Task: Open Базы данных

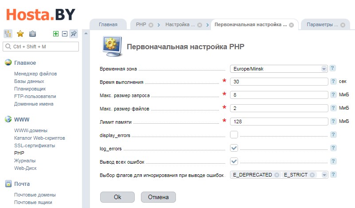Action: (x=29, y=81)
